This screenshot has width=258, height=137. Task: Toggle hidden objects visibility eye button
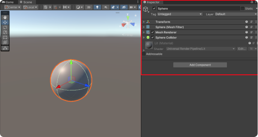pos(124,7)
